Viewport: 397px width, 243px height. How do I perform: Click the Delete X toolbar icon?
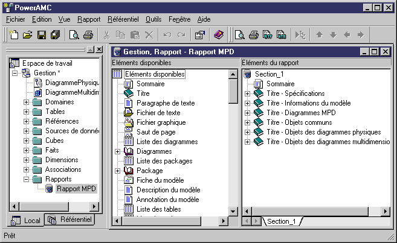(149, 35)
